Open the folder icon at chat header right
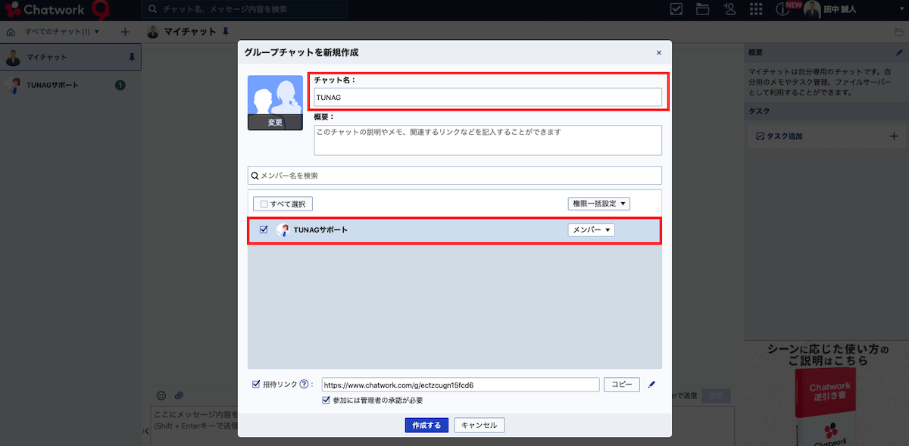 click(x=898, y=32)
